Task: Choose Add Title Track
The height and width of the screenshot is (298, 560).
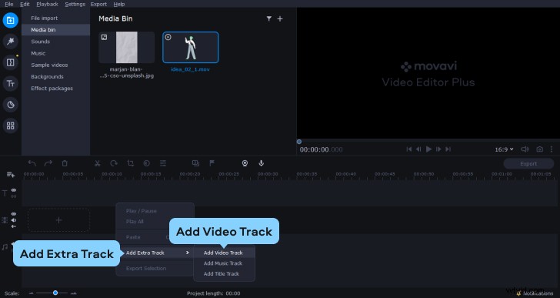Action: pyautogui.click(x=225, y=273)
